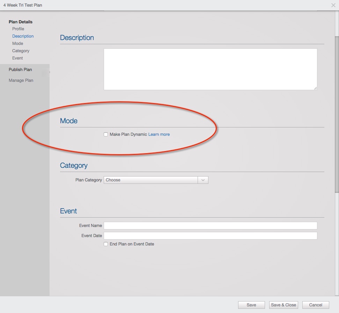Close the 4 Week Tri Test Plan dialog
Image resolution: width=339 pixels, height=313 pixels.
(x=333, y=5)
